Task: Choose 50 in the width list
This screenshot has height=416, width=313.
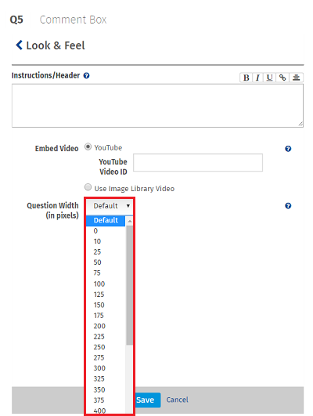Action: pyautogui.click(x=106, y=262)
